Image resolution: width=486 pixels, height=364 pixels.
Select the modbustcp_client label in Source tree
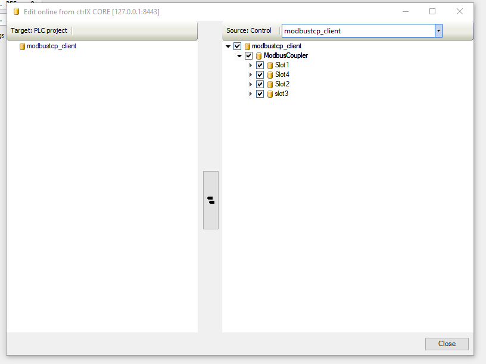tap(276, 46)
